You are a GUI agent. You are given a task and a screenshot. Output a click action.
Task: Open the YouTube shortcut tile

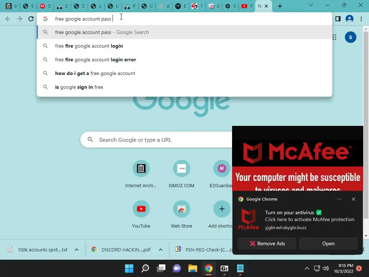tap(141, 215)
